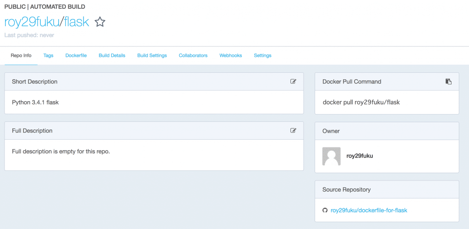Switch to the Tags tab

click(x=48, y=55)
